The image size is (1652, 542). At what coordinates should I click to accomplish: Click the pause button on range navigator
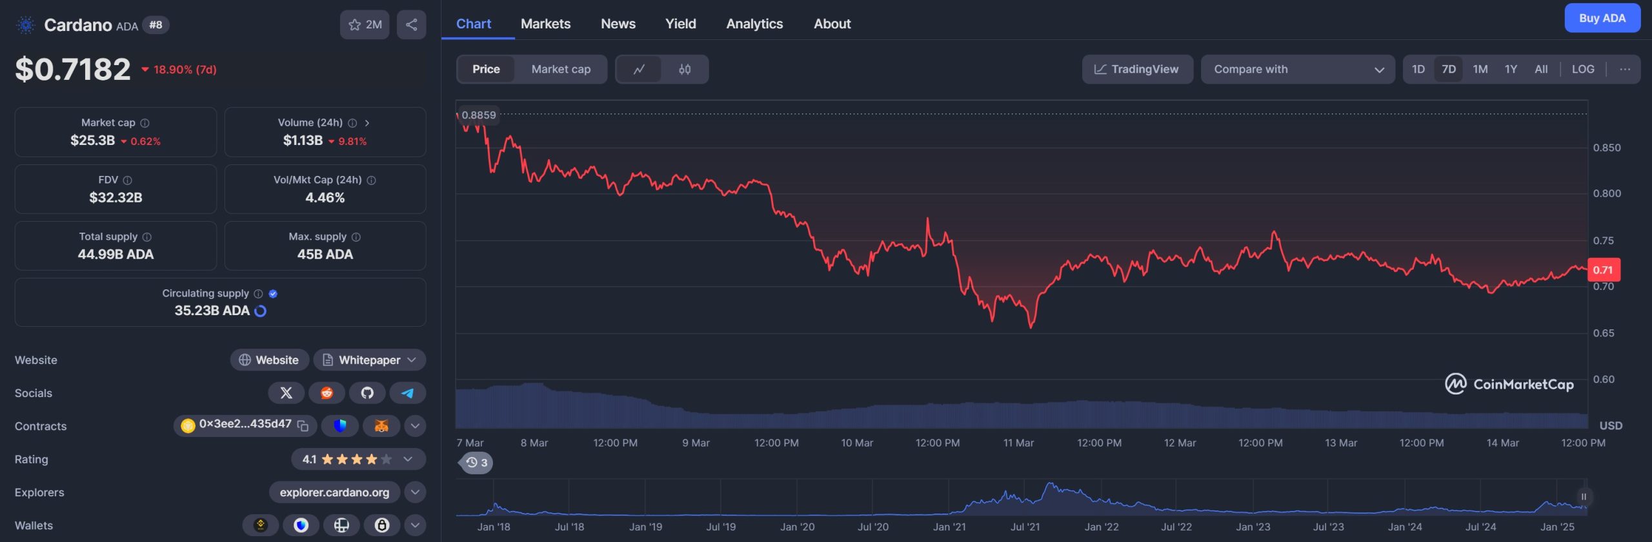coord(1584,497)
